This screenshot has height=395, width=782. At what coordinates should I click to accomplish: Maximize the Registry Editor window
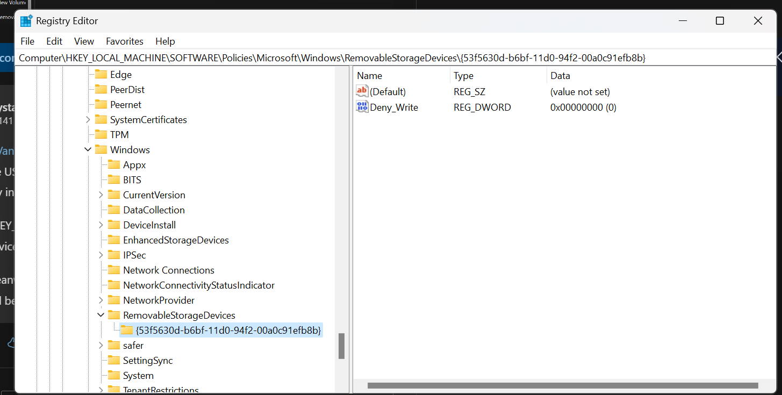(720, 21)
